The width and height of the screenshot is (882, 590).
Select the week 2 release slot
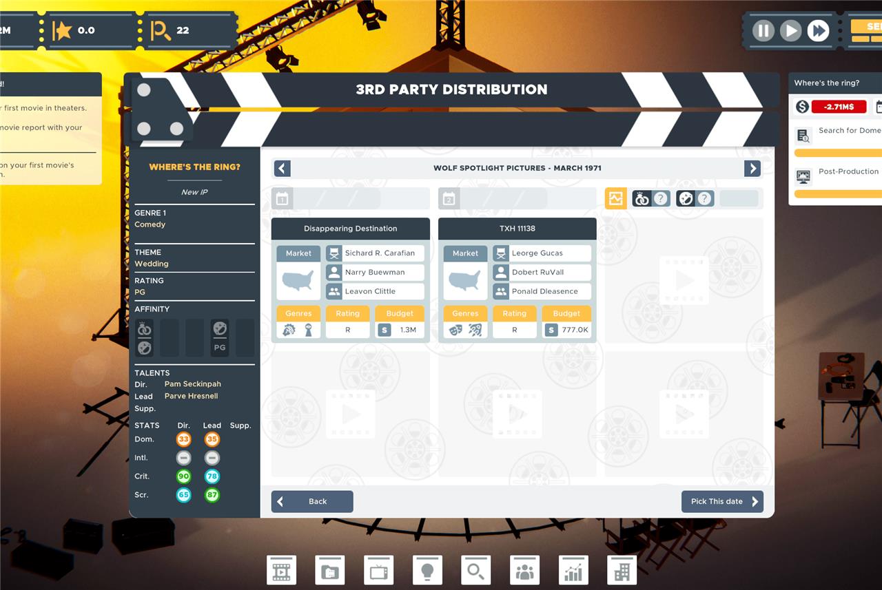[x=517, y=199]
